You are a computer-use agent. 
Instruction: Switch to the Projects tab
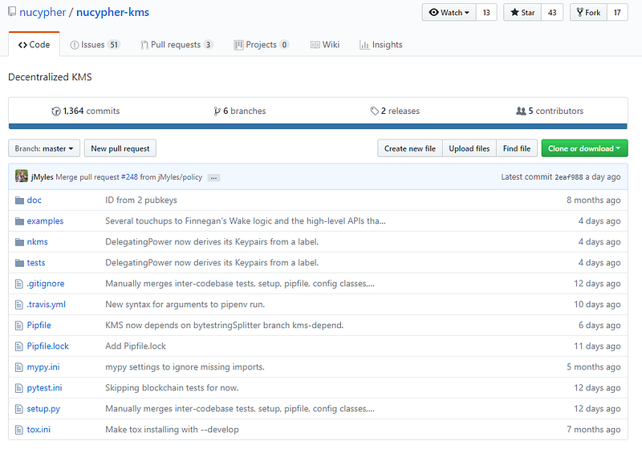[262, 45]
